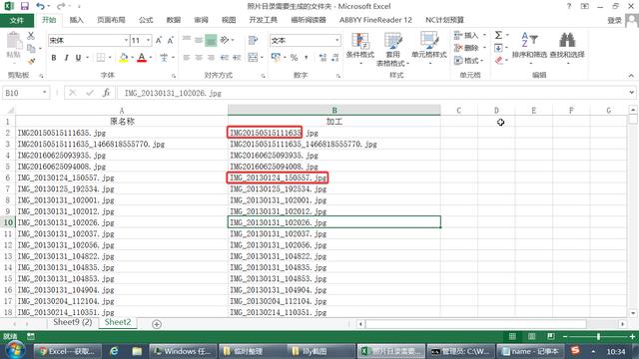
Task: Zoom in with the plus button
Action: pyautogui.click(x=632, y=337)
